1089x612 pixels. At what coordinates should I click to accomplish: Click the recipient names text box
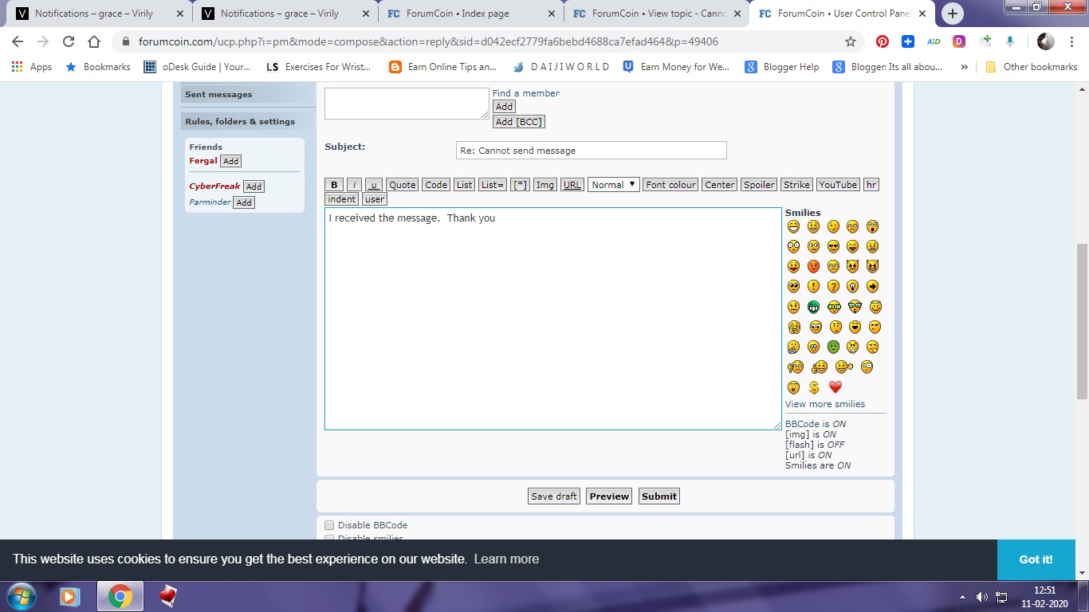click(x=407, y=104)
